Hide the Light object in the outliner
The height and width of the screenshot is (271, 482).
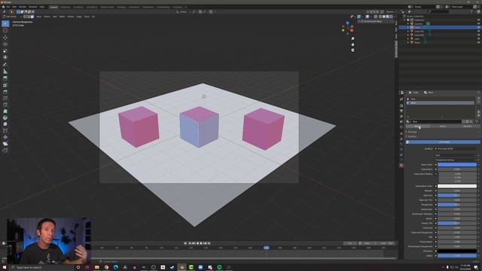478,38
